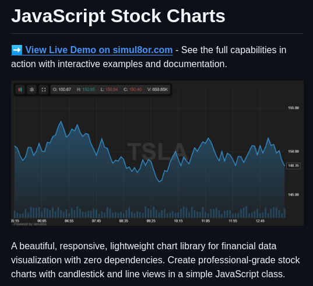Click the high price value H: 150.85

click(x=86, y=89)
